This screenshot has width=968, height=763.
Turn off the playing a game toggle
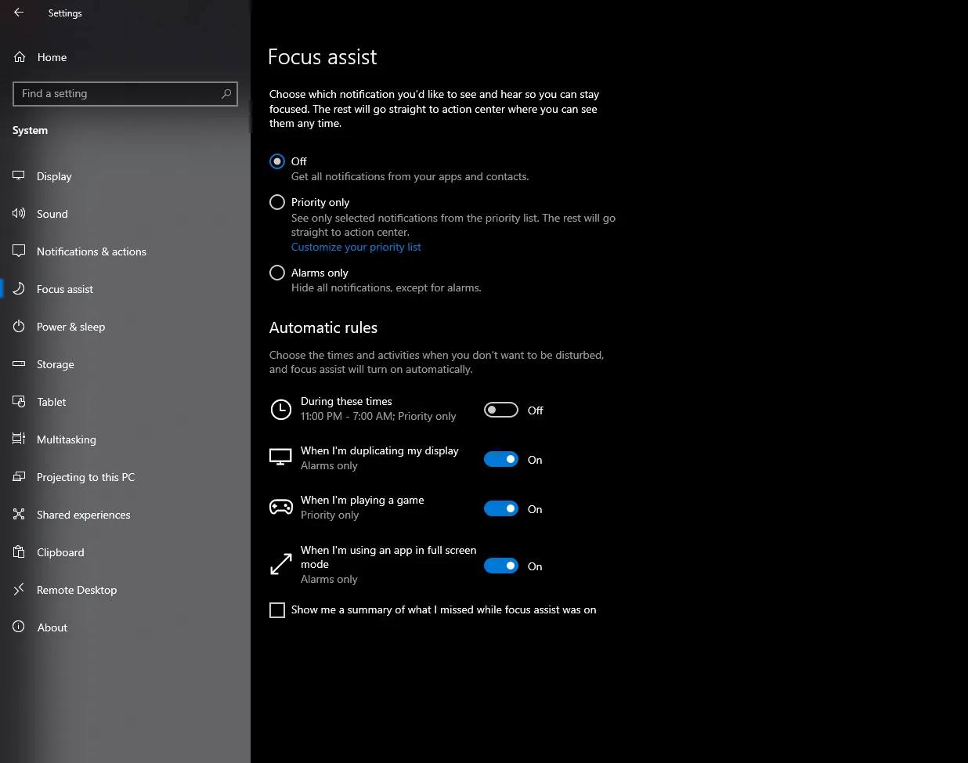(x=501, y=508)
